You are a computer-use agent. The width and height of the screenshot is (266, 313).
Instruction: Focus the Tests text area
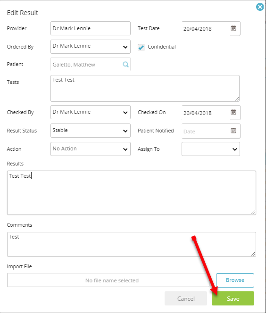[x=145, y=89]
